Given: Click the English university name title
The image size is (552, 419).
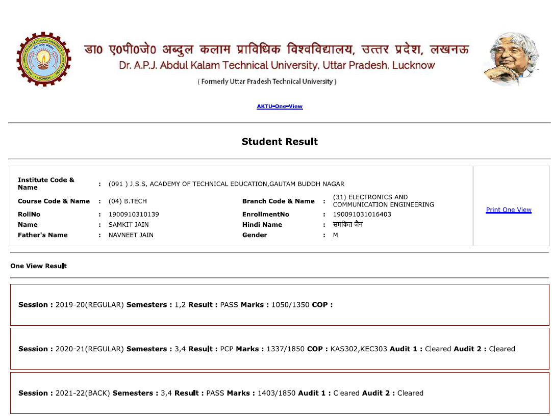Looking at the screenshot, I should point(277,66).
